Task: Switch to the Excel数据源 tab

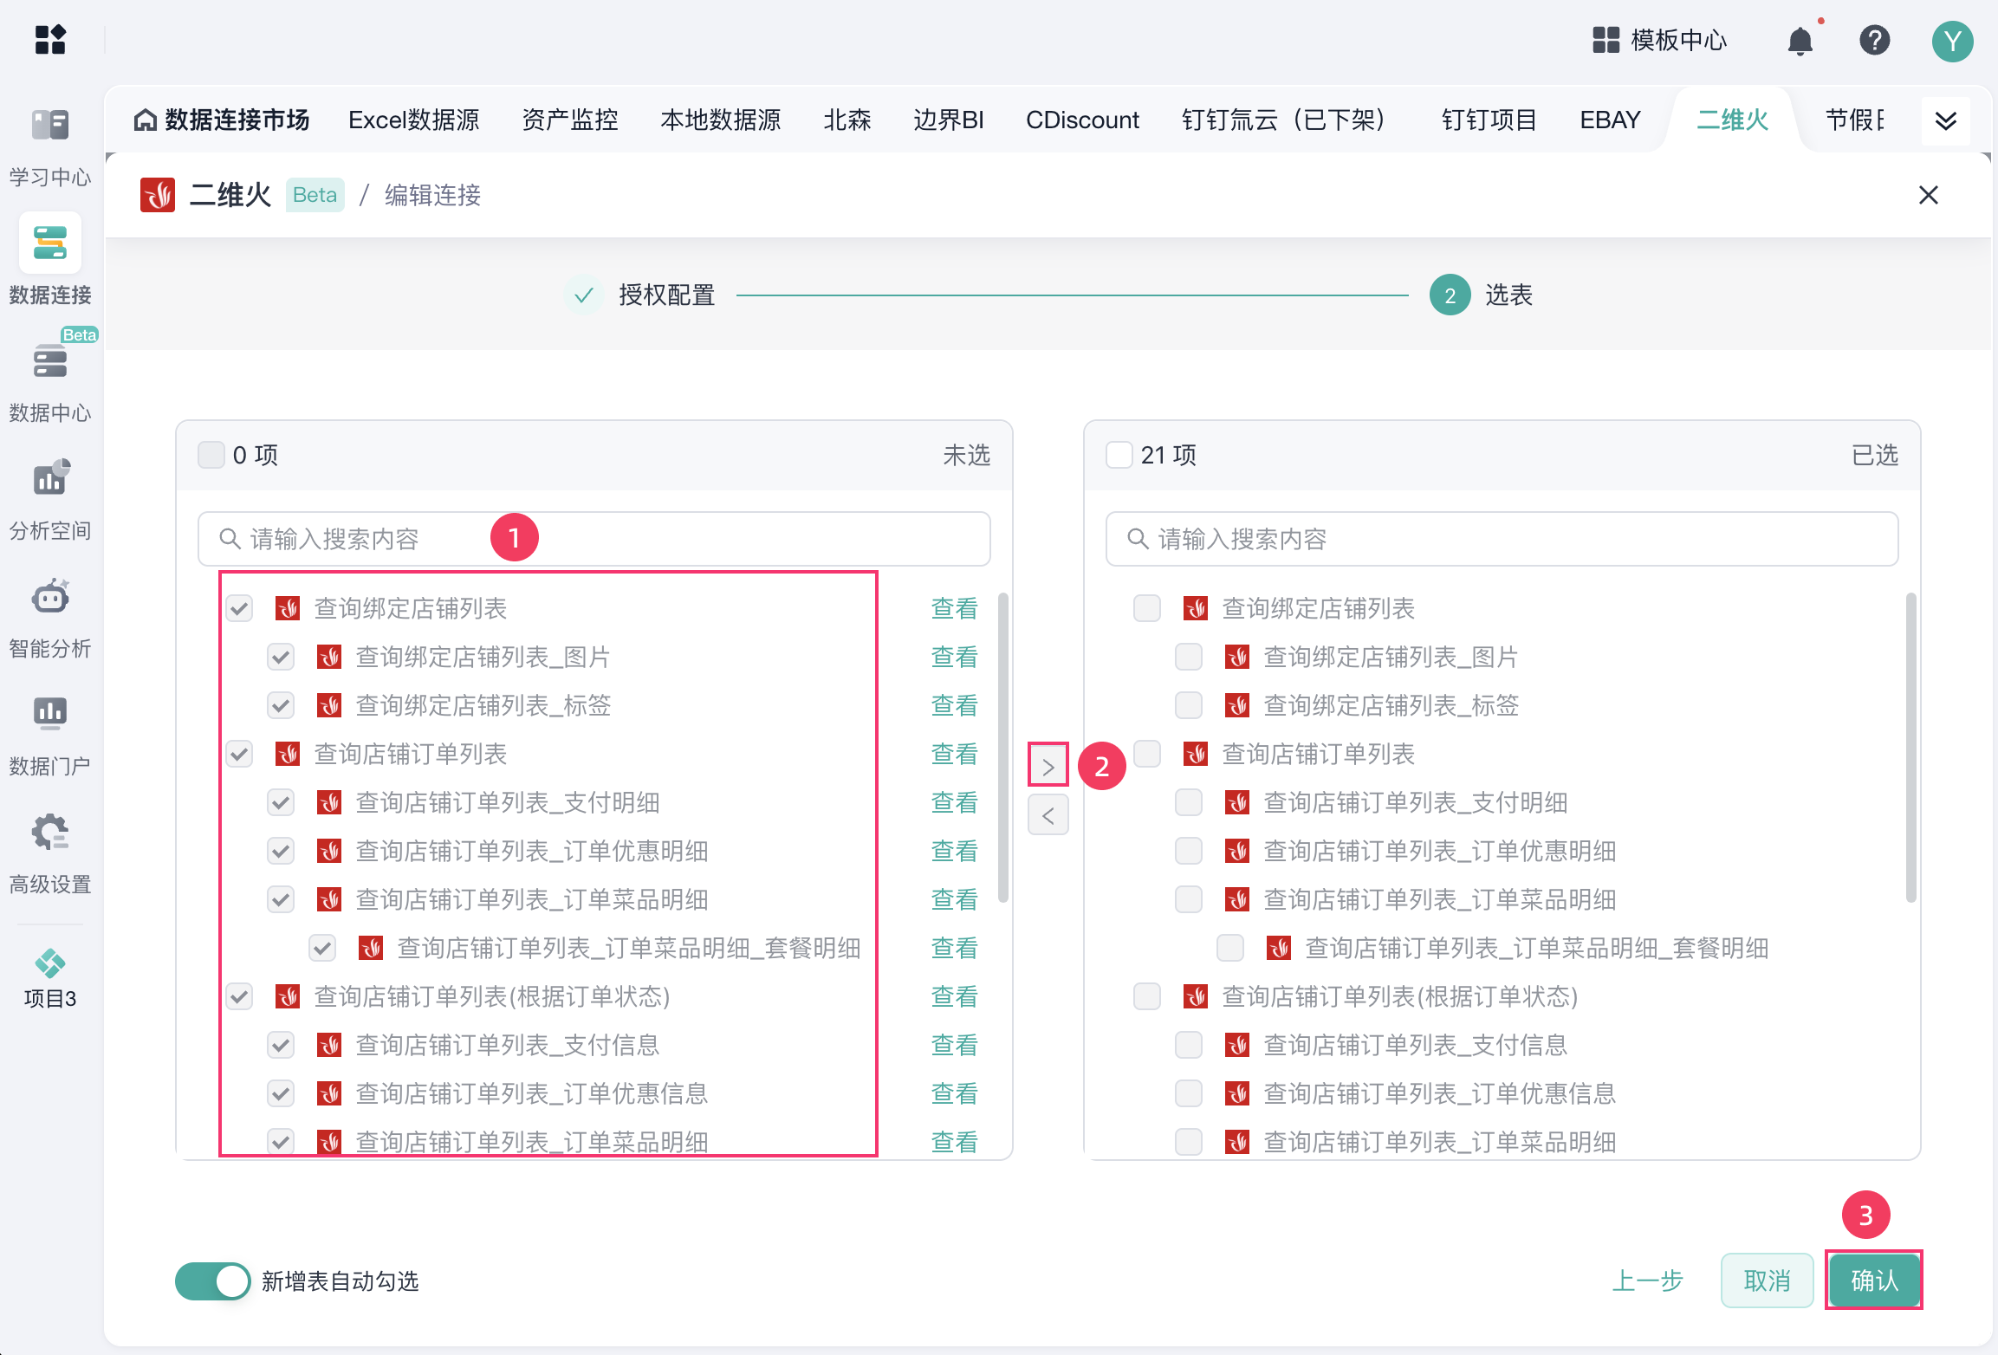Action: pos(414,120)
